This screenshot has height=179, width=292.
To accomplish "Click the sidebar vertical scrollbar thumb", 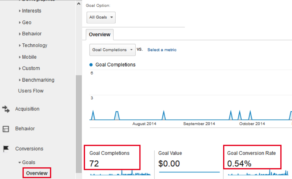I will tap(79, 124).
